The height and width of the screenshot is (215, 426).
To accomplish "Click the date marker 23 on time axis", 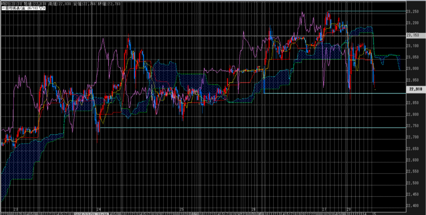I will 16,210.
